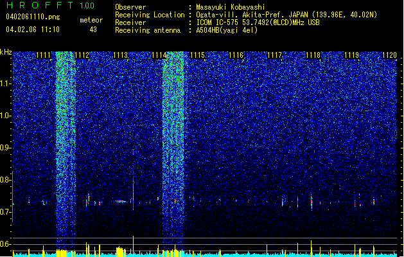Viewport: 404px width, 257px height.
Task: Click the HROFFT 1.0.0 title text
Action: pos(51,5)
